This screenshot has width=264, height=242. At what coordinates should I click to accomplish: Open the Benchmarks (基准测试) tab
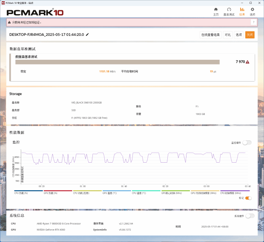[x=229, y=12]
